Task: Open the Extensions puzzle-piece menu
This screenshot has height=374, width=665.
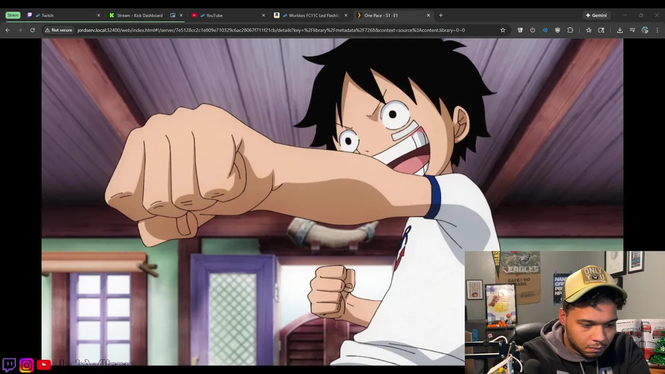Action: click(570, 30)
